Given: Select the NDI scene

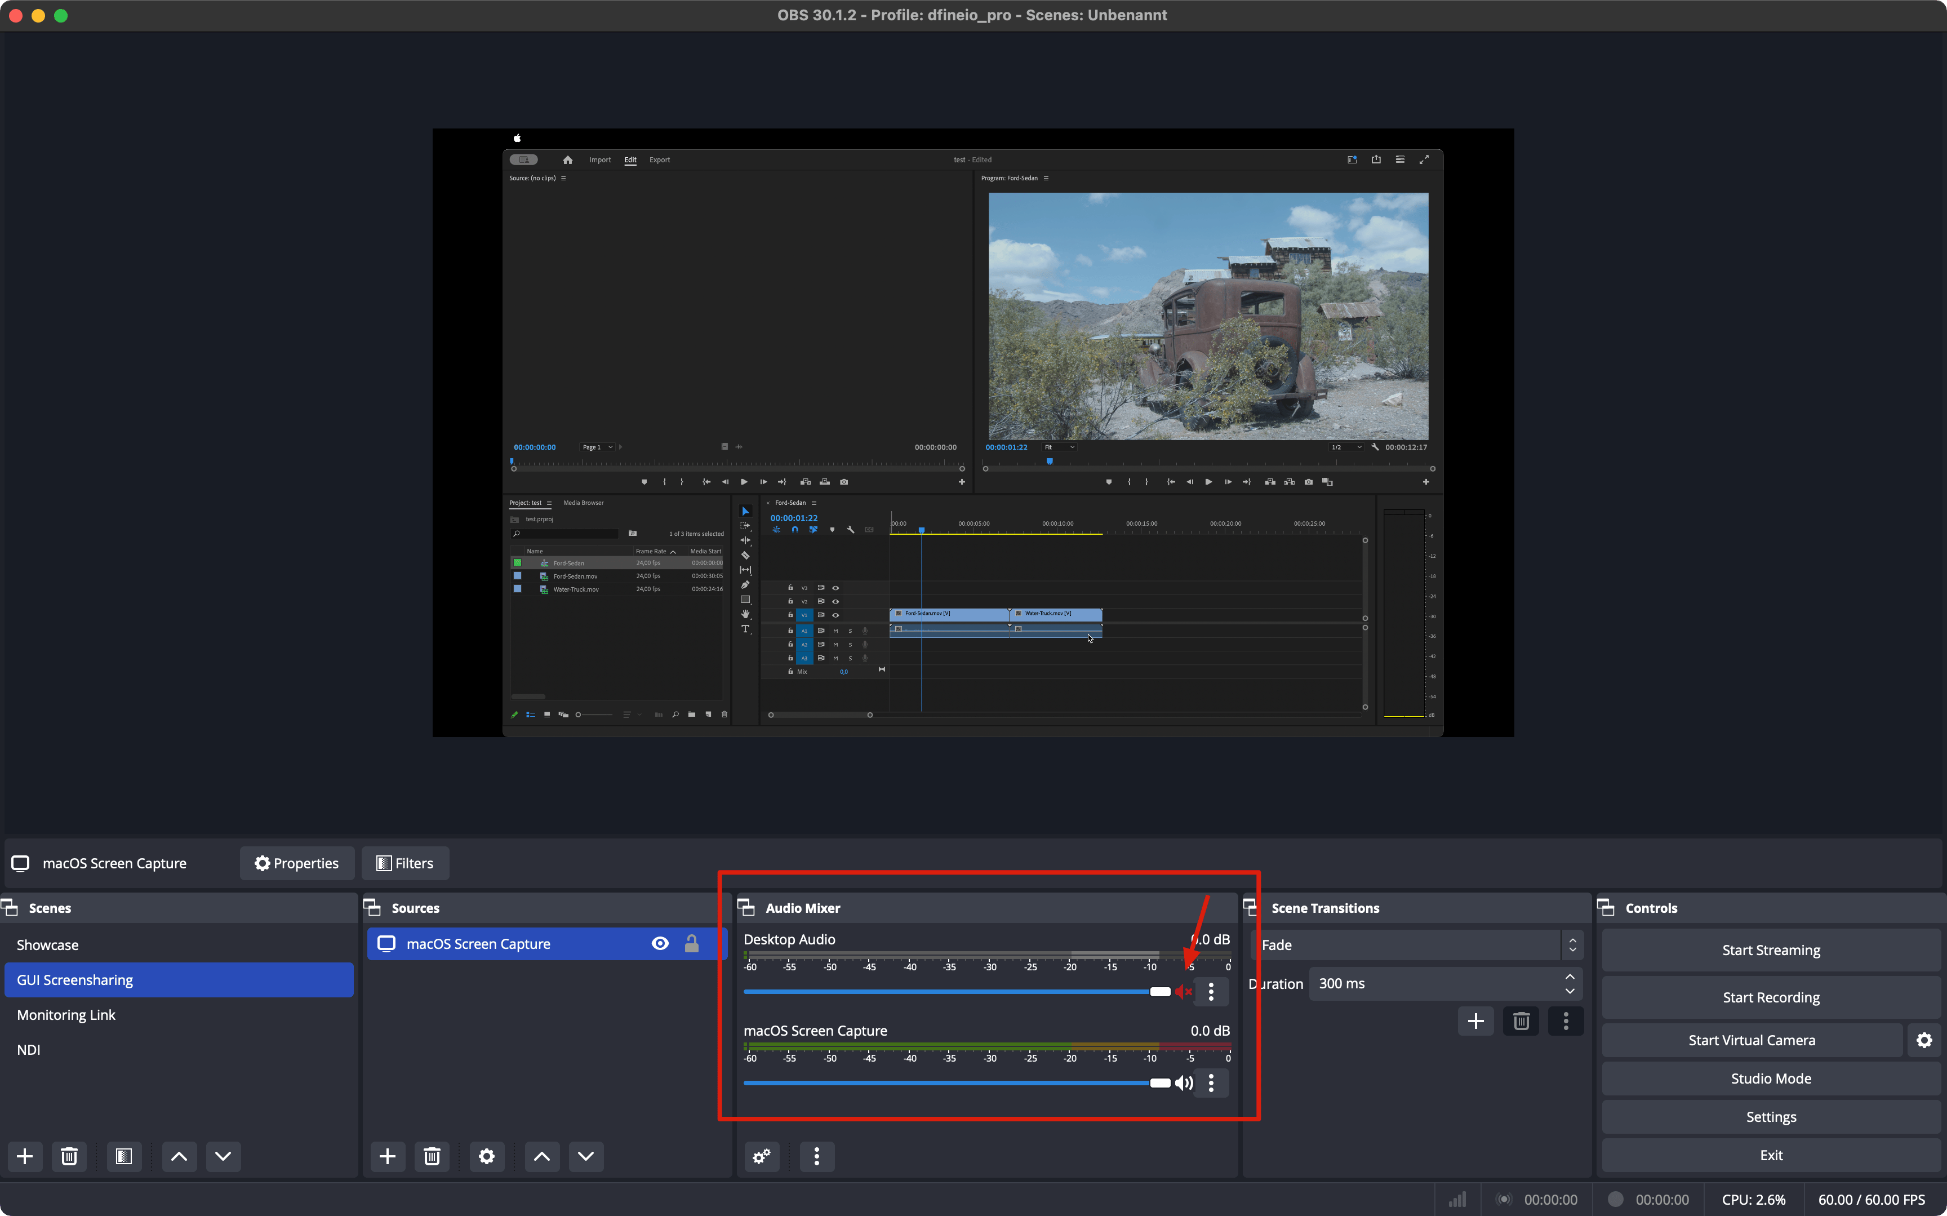Looking at the screenshot, I should (179, 1050).
